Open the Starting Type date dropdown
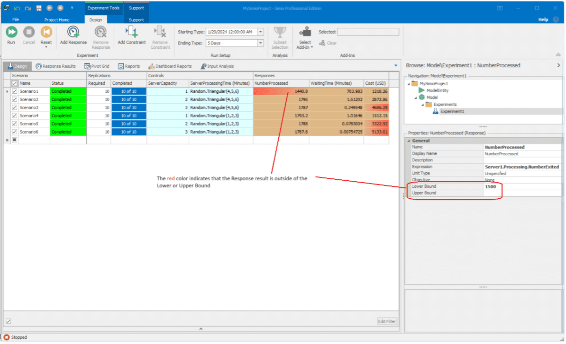Screen dimensions: 566x344 [260, 32]
